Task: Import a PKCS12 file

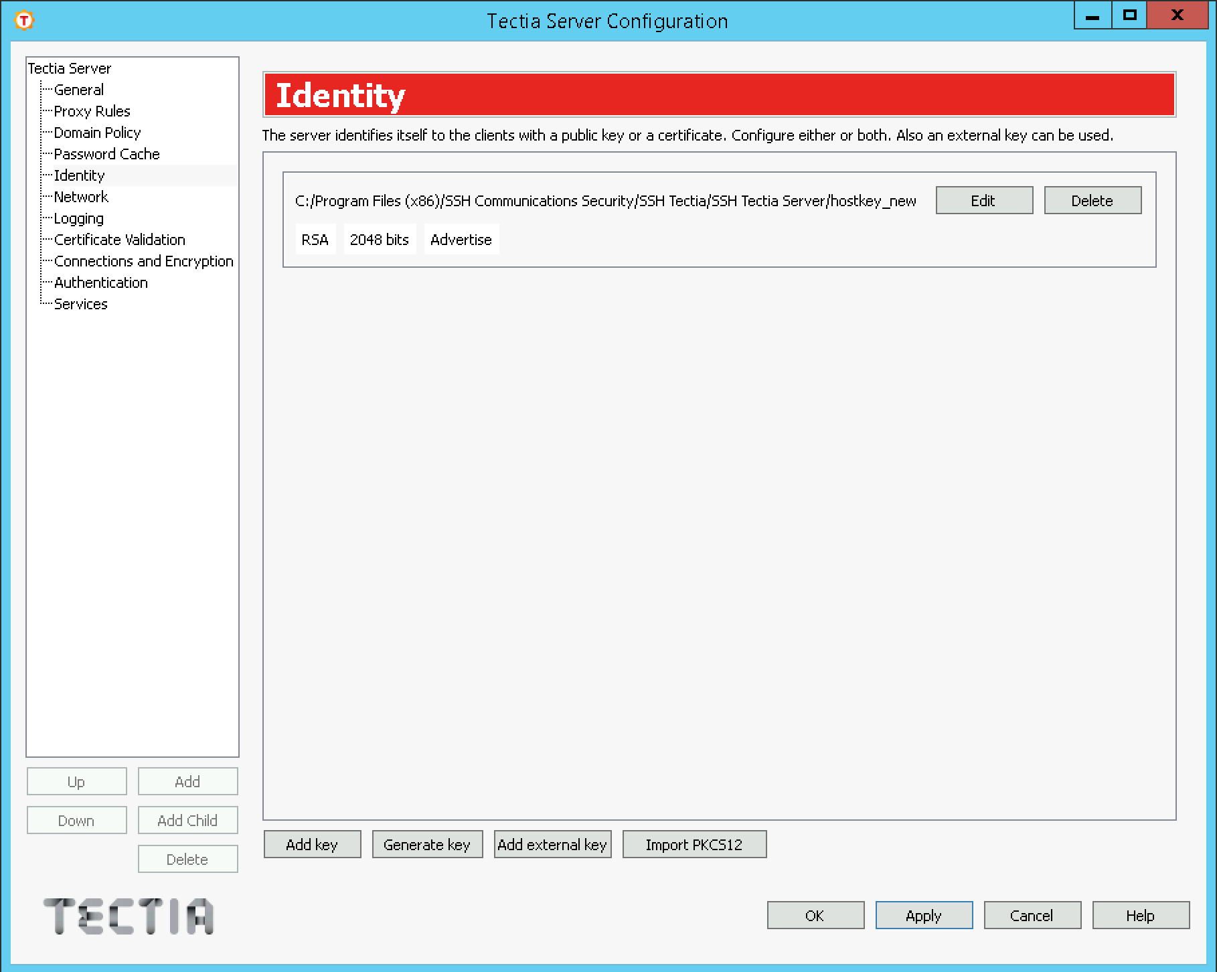Action: click(x=694, y=845)
